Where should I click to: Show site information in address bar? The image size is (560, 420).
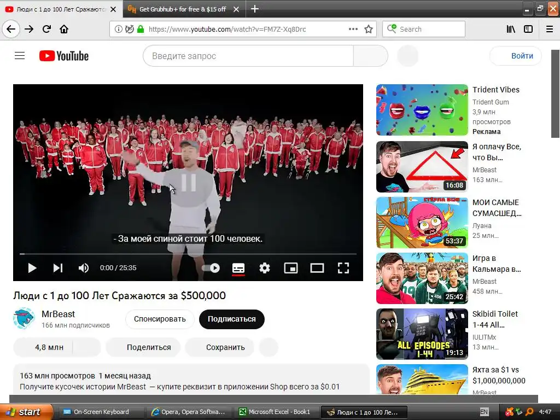pos(118,30)
